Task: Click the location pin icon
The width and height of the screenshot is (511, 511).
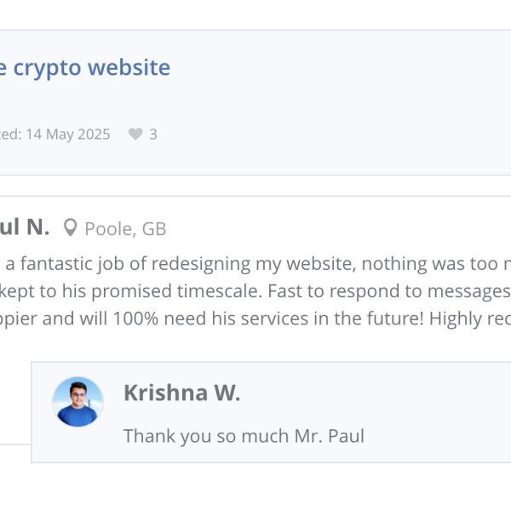Action: click(70, 227)
